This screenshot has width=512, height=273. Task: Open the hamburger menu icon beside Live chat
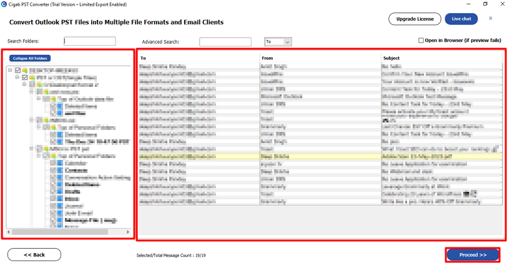pyautogui.click(x=490, y=19)
